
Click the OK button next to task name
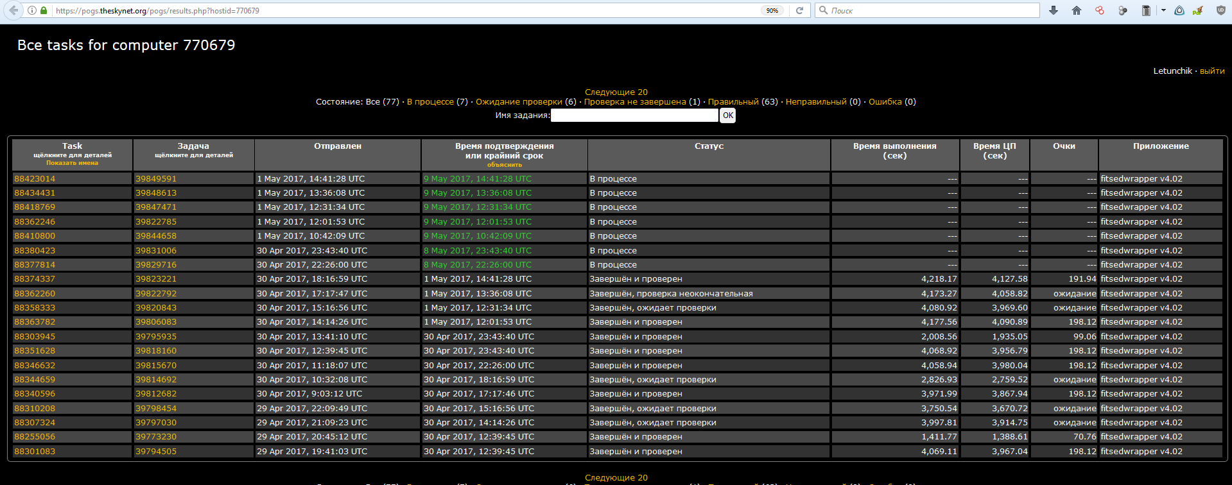tap(727, 115)
